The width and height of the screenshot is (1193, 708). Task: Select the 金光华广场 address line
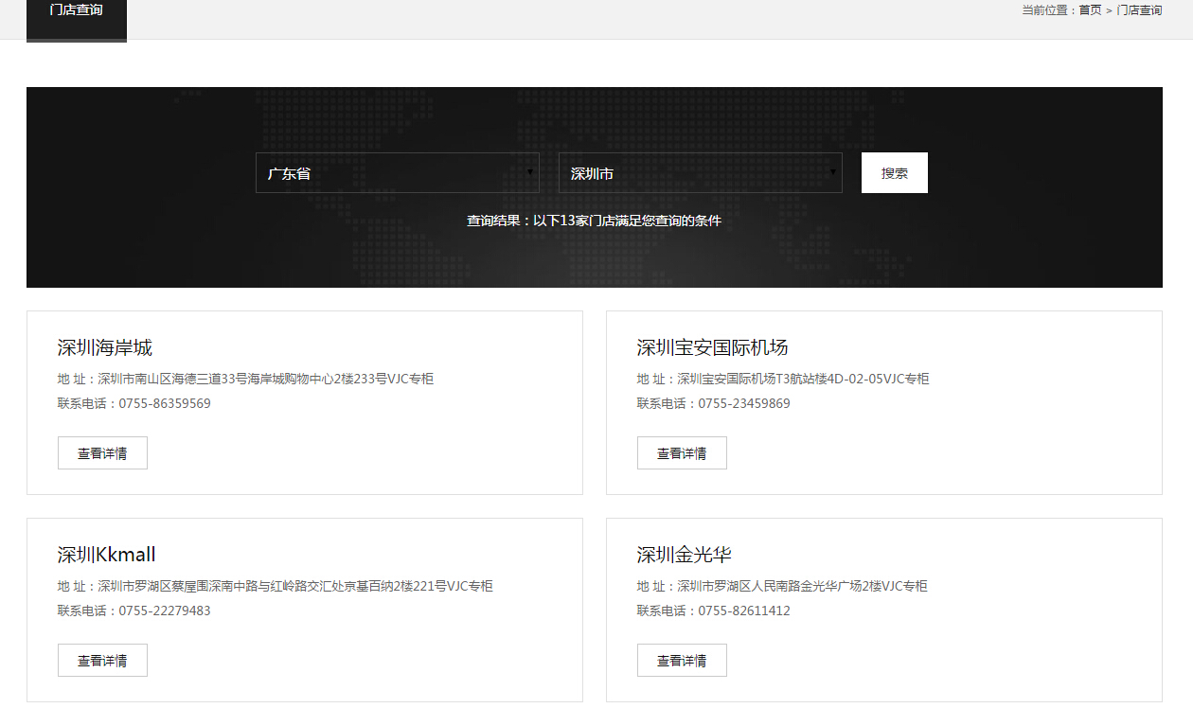782,586
